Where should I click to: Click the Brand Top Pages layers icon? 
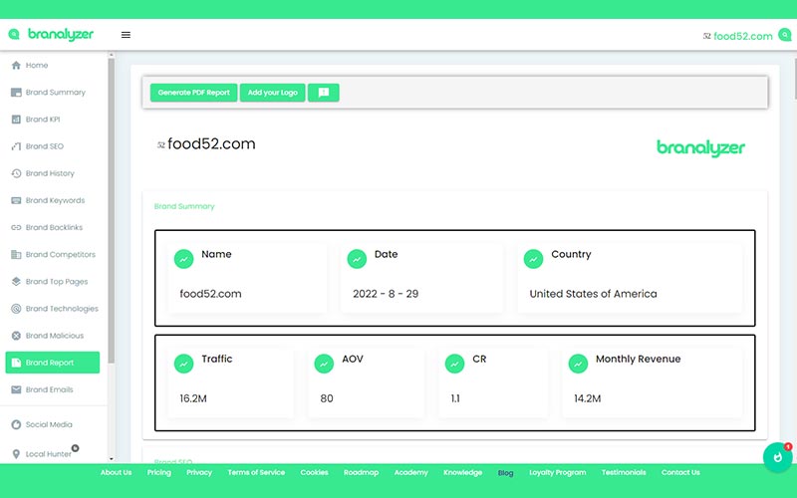[16, 281]
